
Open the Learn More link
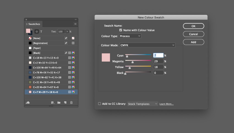coord(166,104)
